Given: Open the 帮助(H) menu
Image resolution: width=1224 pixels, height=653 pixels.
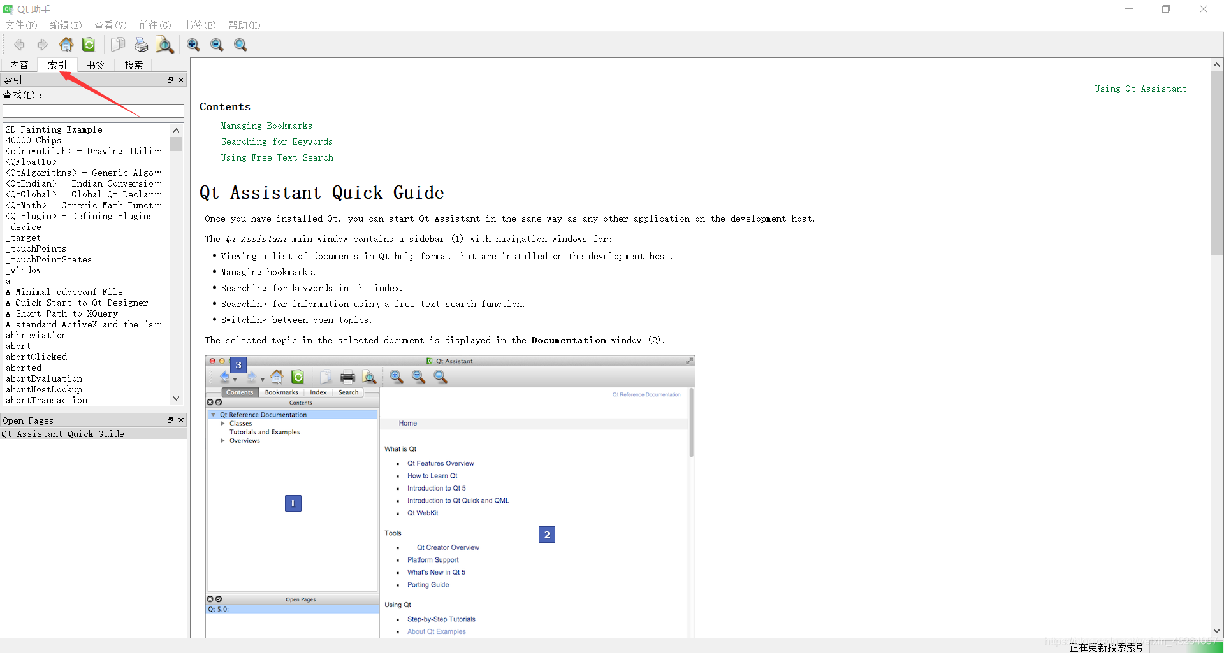Looking at the screenshot, I should point(245,25).
